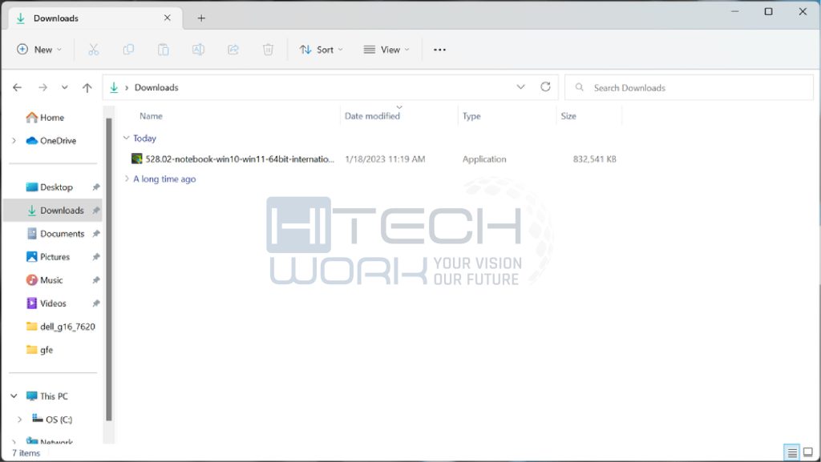Click the 832,541 KB size value
This screenshot has height=462, width=821.
[594, 159]
